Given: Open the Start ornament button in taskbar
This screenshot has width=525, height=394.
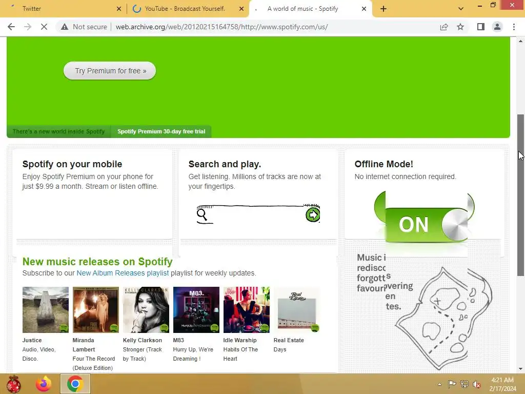Looking at the screenshot, I should [x=13, y=384].
